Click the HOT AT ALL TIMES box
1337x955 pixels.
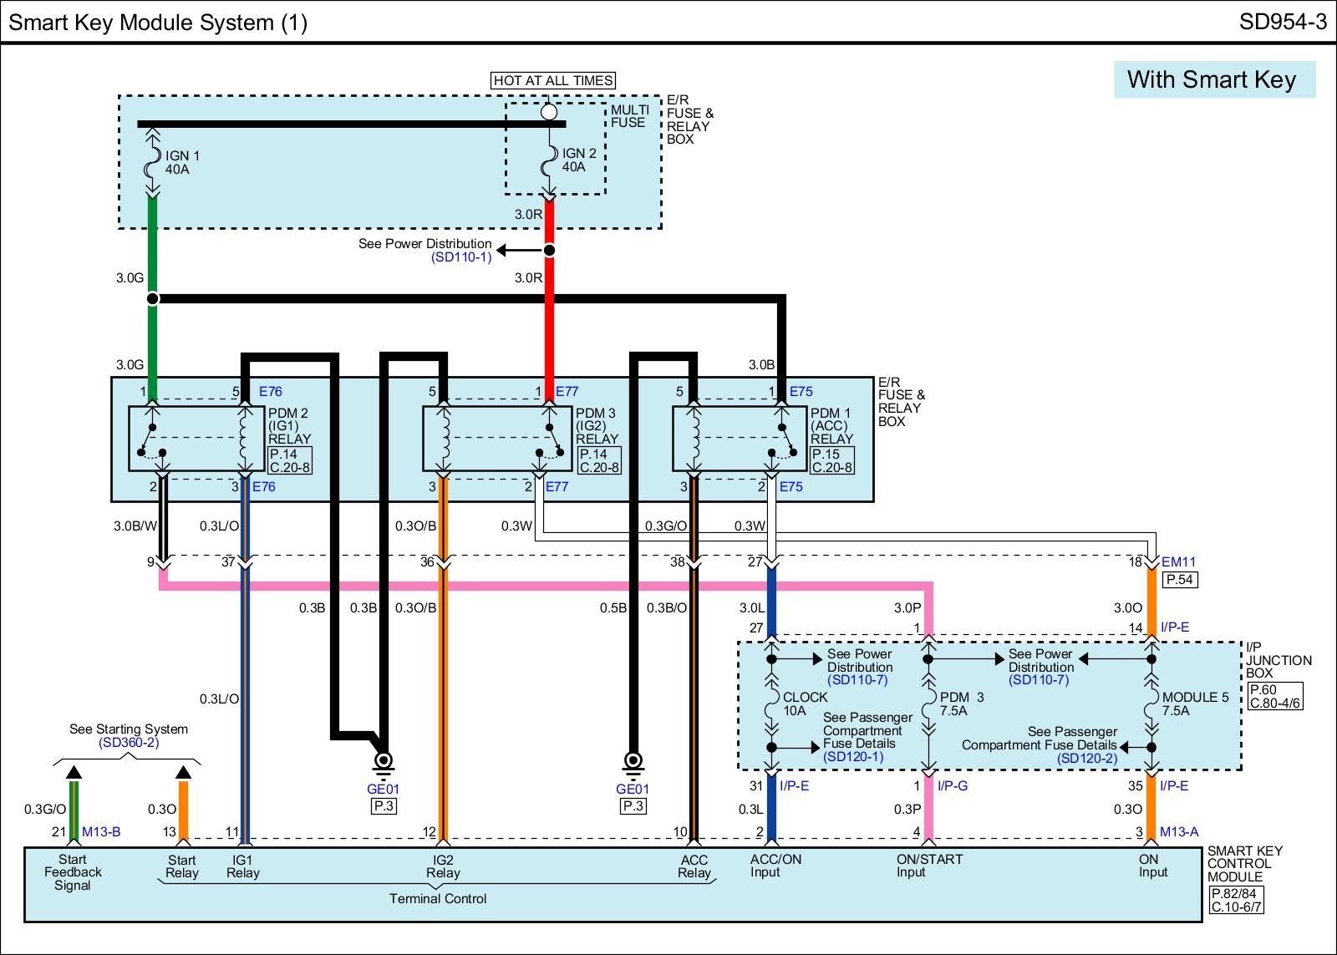[x=553, y=80]
